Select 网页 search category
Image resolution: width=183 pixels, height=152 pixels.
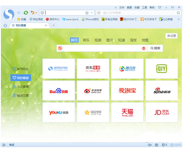pyautogui.click(x=74, y=40)
